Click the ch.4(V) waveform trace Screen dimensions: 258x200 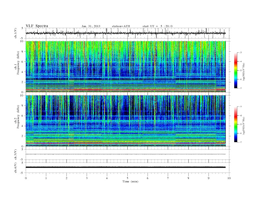click(x=125, y=167)
